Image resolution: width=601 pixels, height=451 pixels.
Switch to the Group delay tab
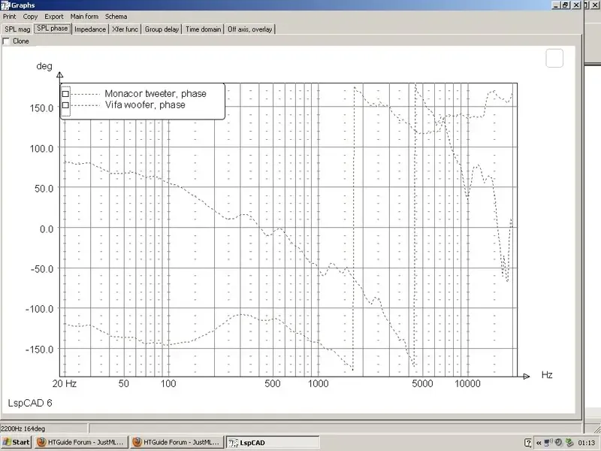point(162,29)
